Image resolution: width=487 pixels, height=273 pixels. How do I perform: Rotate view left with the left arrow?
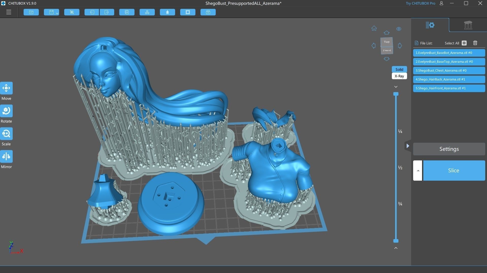pyautogui.click(x=374, y=46)
